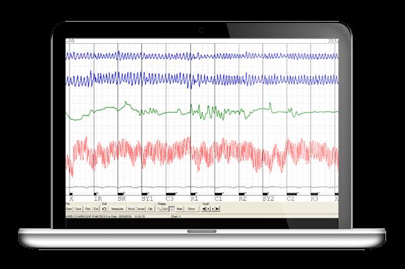Screen dimensions: 405x269
Task: Reset the display with Reset button
Action: tap(192, 209)
